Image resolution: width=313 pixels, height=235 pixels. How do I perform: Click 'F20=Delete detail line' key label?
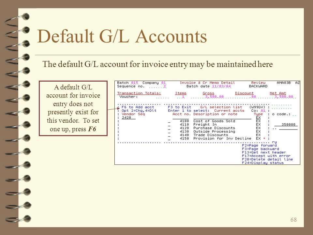267,160
